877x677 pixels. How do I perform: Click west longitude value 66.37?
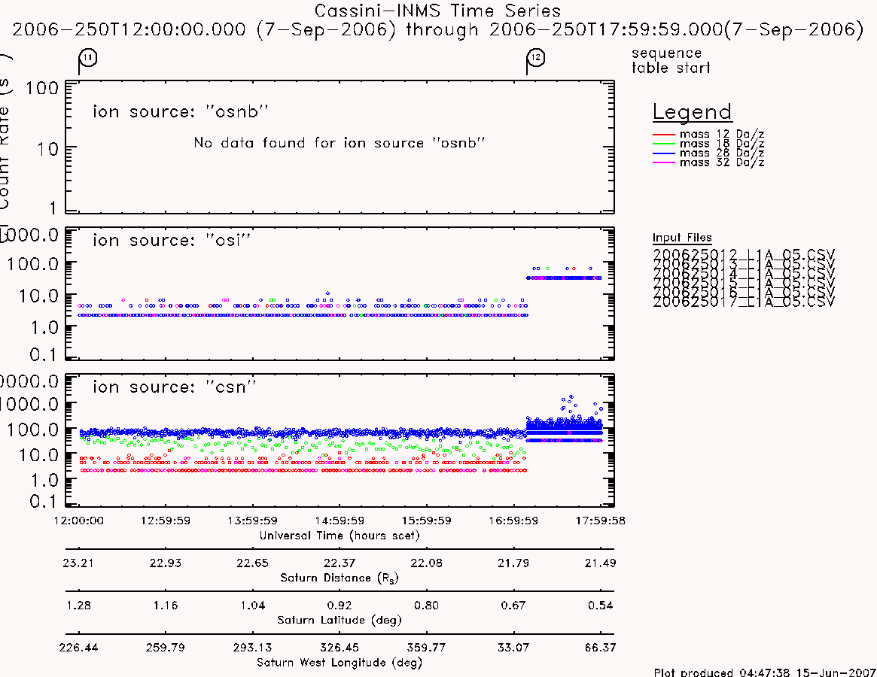(600, 648)
